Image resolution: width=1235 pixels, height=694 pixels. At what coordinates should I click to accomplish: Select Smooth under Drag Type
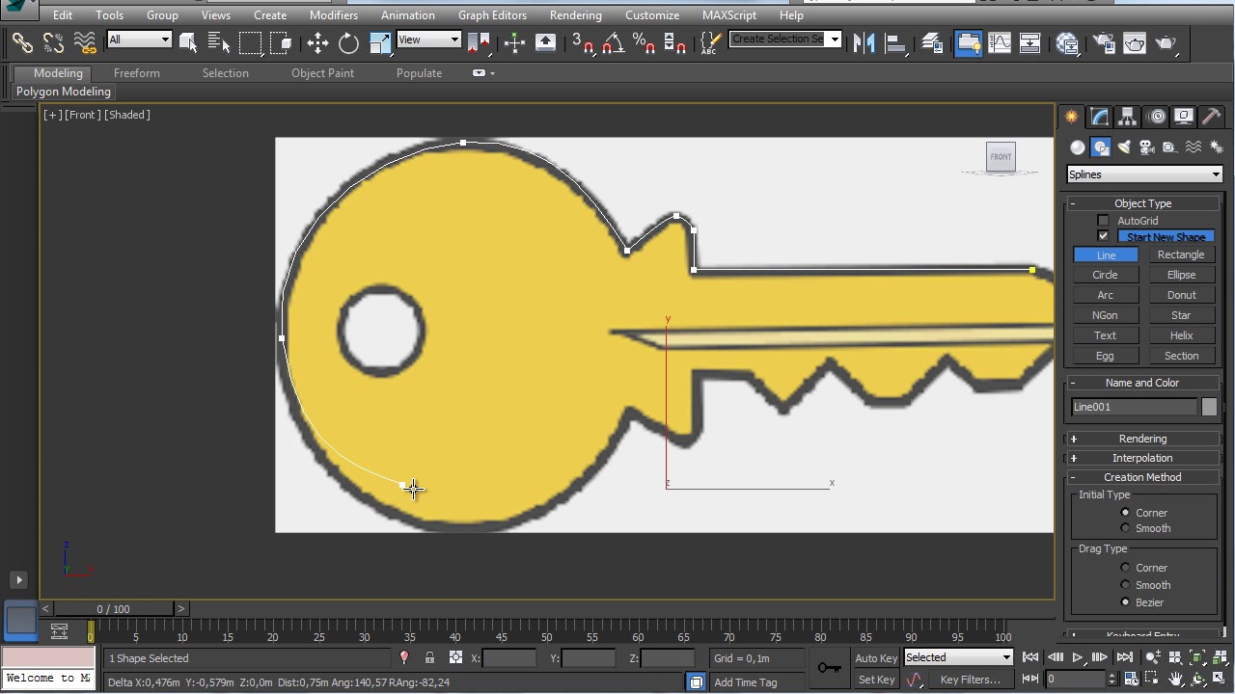click(1125, 585)
